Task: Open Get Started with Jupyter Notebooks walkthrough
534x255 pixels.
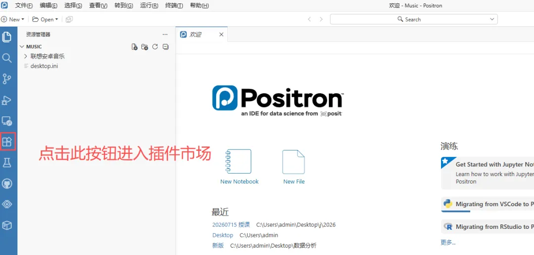Action: [x=488, y=173]
